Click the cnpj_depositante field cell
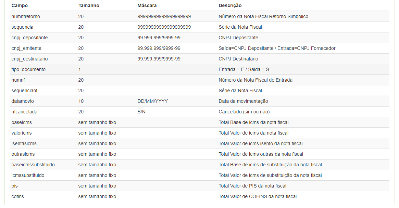The image size is (399, 208). pyautogui.click(x=29, y=38)
